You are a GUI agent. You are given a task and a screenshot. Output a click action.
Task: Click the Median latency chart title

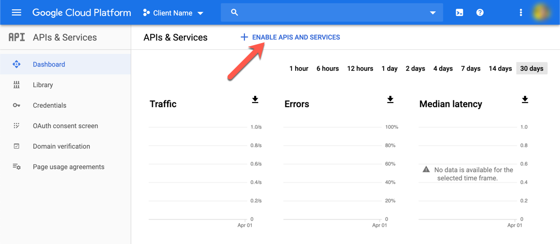tap(451, 104)
